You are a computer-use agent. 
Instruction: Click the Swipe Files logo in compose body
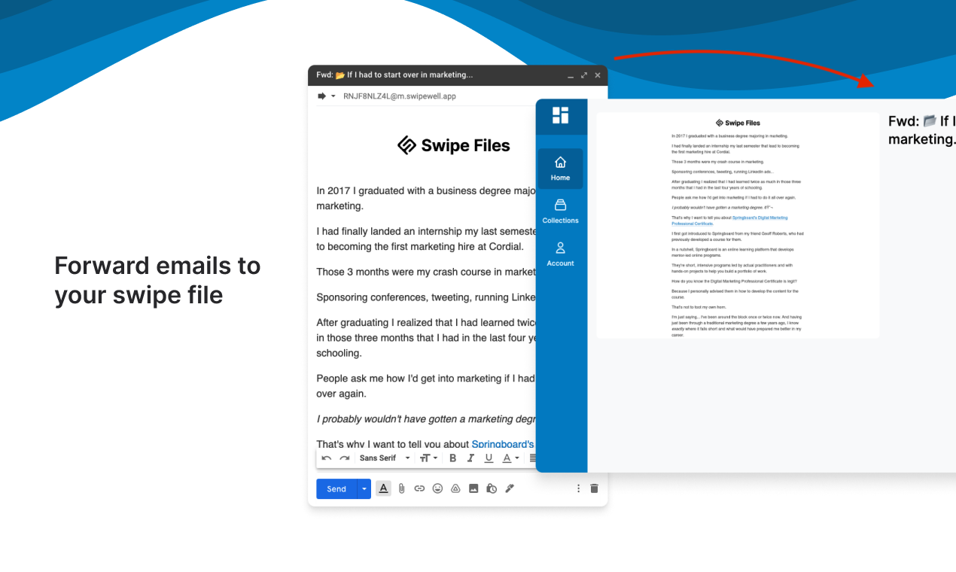454,145
